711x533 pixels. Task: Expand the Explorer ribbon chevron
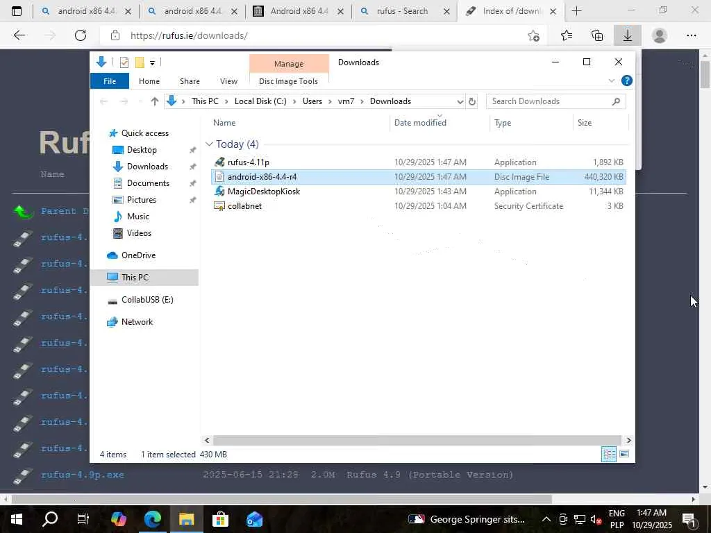(611, 81)
